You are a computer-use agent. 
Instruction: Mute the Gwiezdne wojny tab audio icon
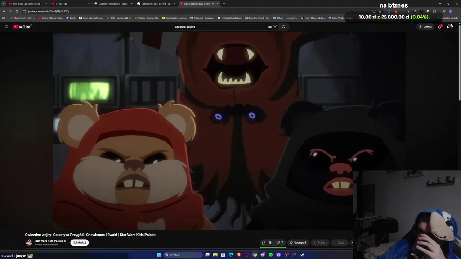pos(213,4)
